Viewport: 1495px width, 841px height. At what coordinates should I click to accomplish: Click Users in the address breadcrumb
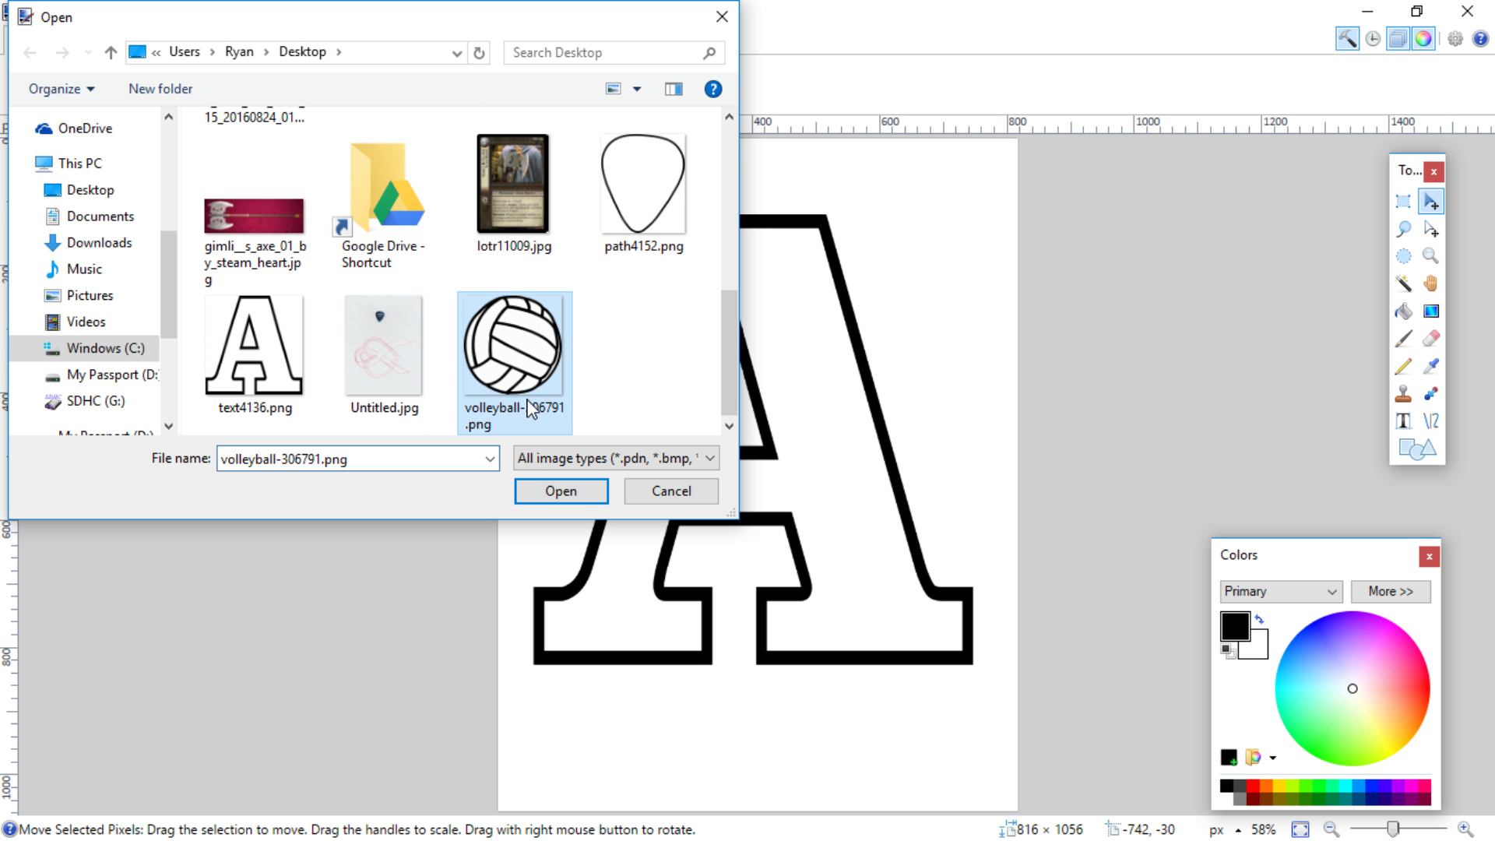point(185,51)
